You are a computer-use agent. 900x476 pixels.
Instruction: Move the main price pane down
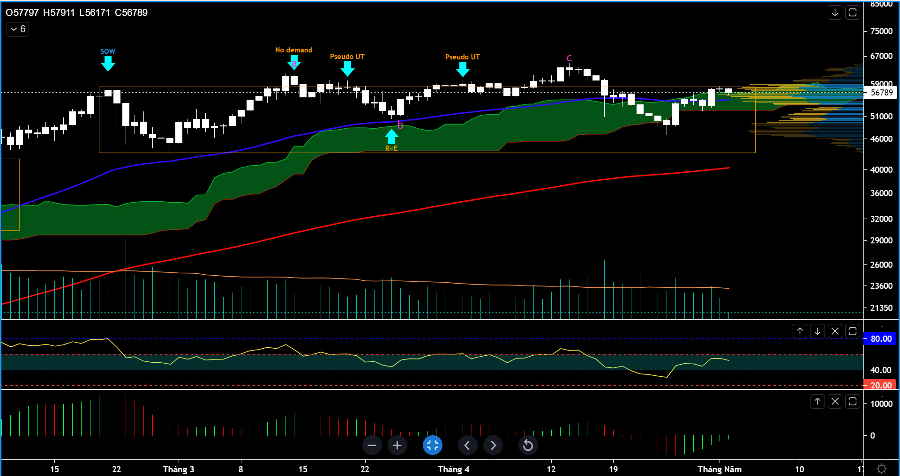[835, 13]
